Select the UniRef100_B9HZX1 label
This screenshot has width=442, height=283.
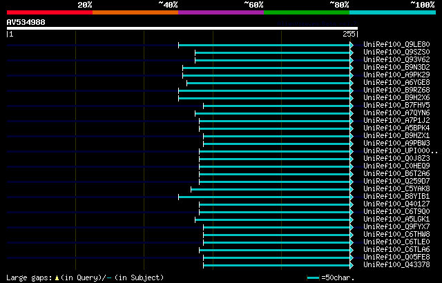point(396,136)
